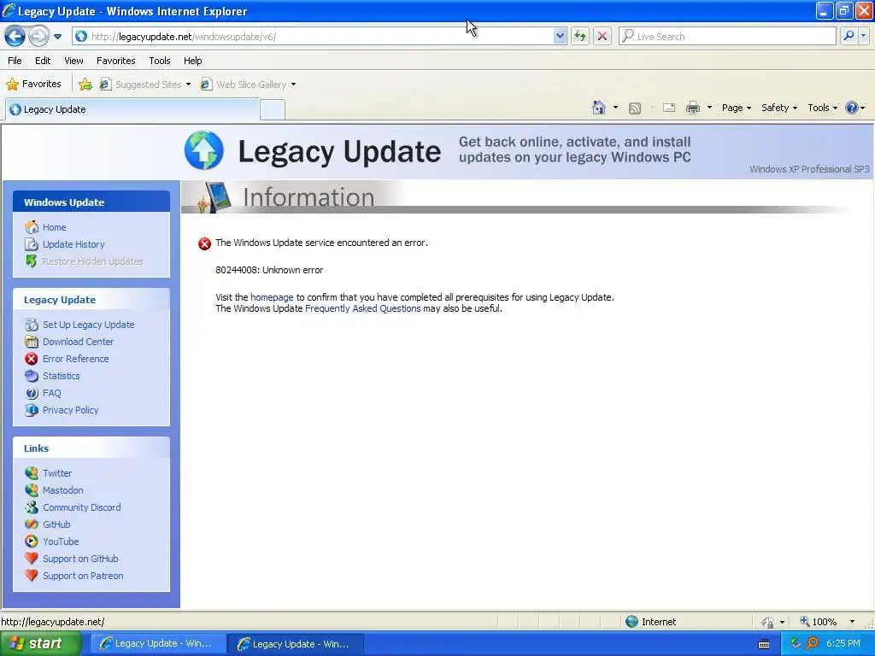Image resolution: width=875 pixels, height=656 pixels.
Task: Click the Print icon
Action: click(692, 108)
